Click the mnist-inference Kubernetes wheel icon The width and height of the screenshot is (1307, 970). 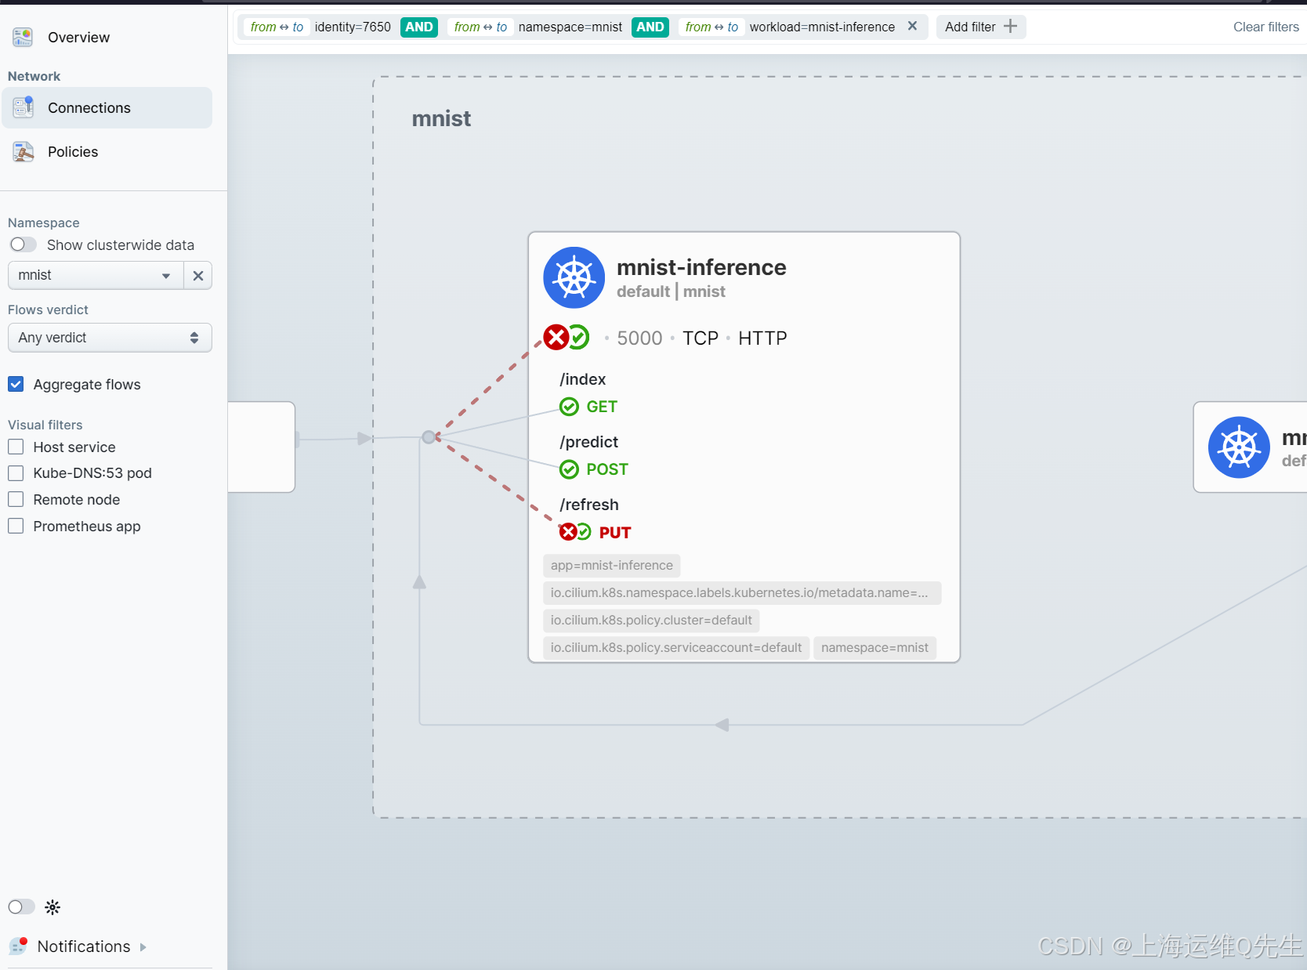[x=574, y=277]
